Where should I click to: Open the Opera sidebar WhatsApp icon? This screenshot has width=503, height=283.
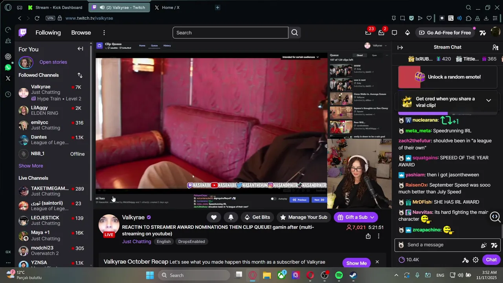tap(8, 67)
